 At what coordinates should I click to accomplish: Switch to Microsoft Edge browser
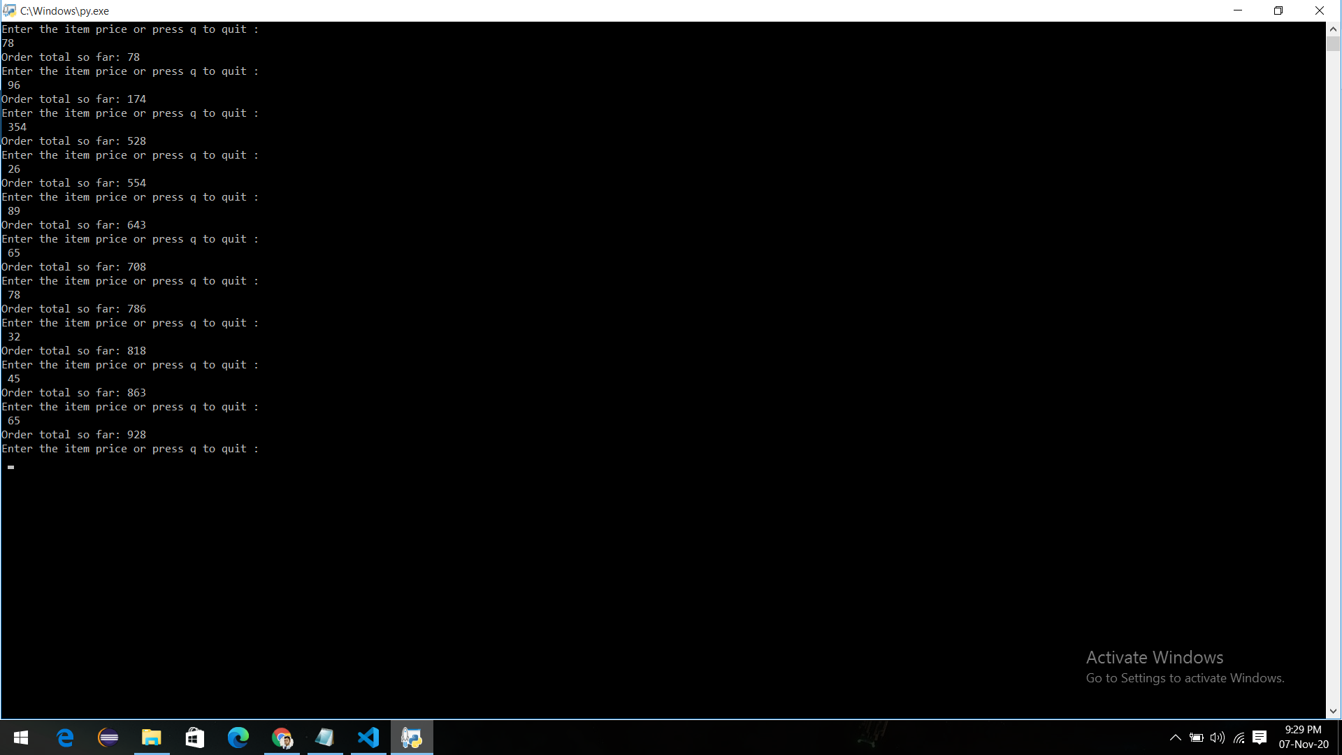click(x=238, y=738)
